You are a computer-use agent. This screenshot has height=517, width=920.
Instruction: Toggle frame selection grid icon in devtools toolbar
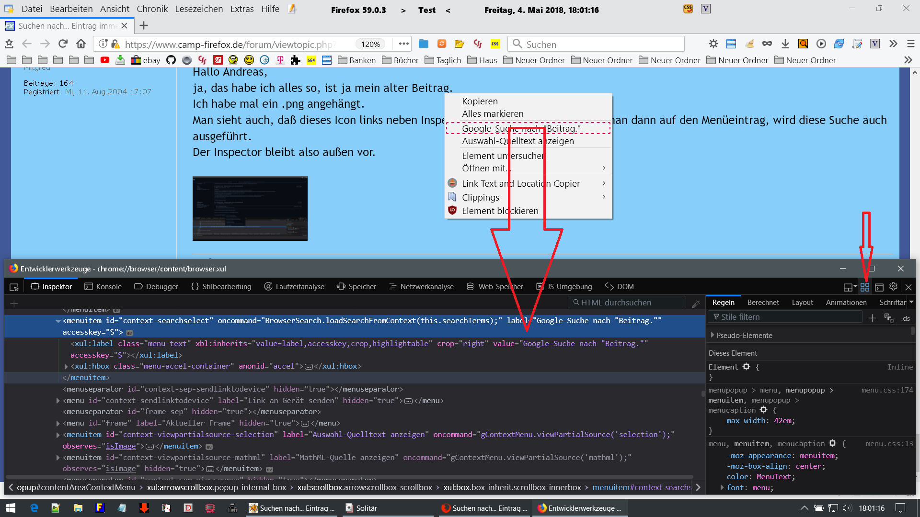[x=865, y=287]
